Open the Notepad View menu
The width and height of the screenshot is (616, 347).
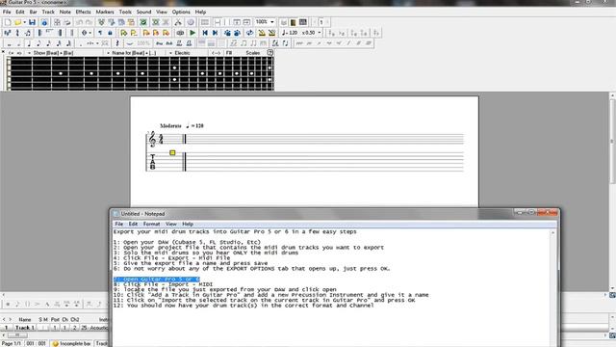coord(170,224)
